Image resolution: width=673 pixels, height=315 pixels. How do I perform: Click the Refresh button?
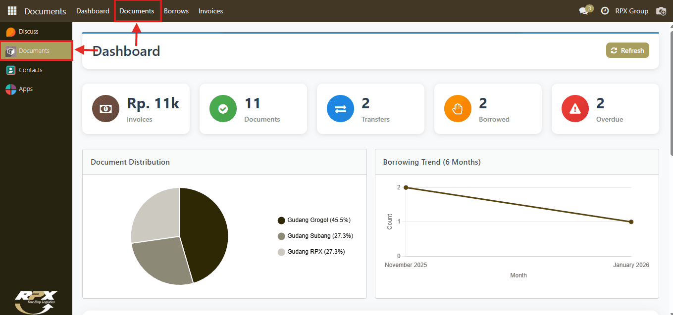click(627, 50)
